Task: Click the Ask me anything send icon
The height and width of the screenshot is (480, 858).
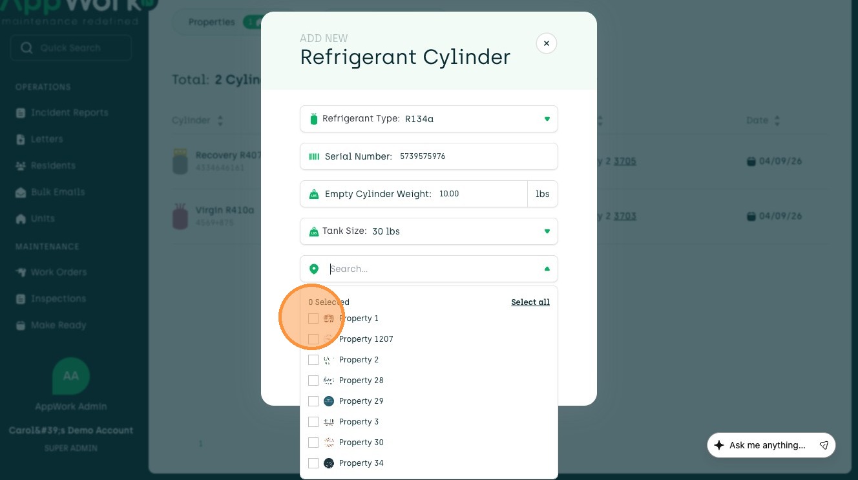Action: (824, 445)
